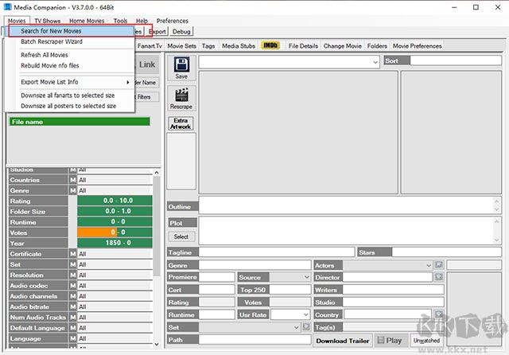The image size is (509, 355).
Task: Click the Save floppy disk icon
Action: coord(181,64)
